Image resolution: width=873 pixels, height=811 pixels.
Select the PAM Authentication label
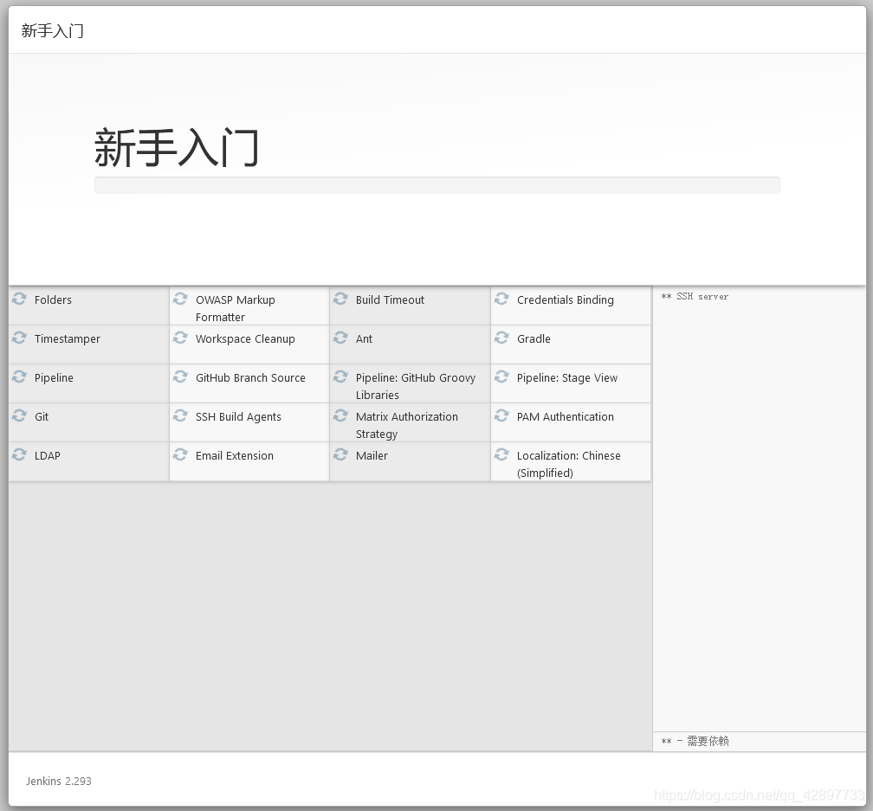(x=565, y=416)
